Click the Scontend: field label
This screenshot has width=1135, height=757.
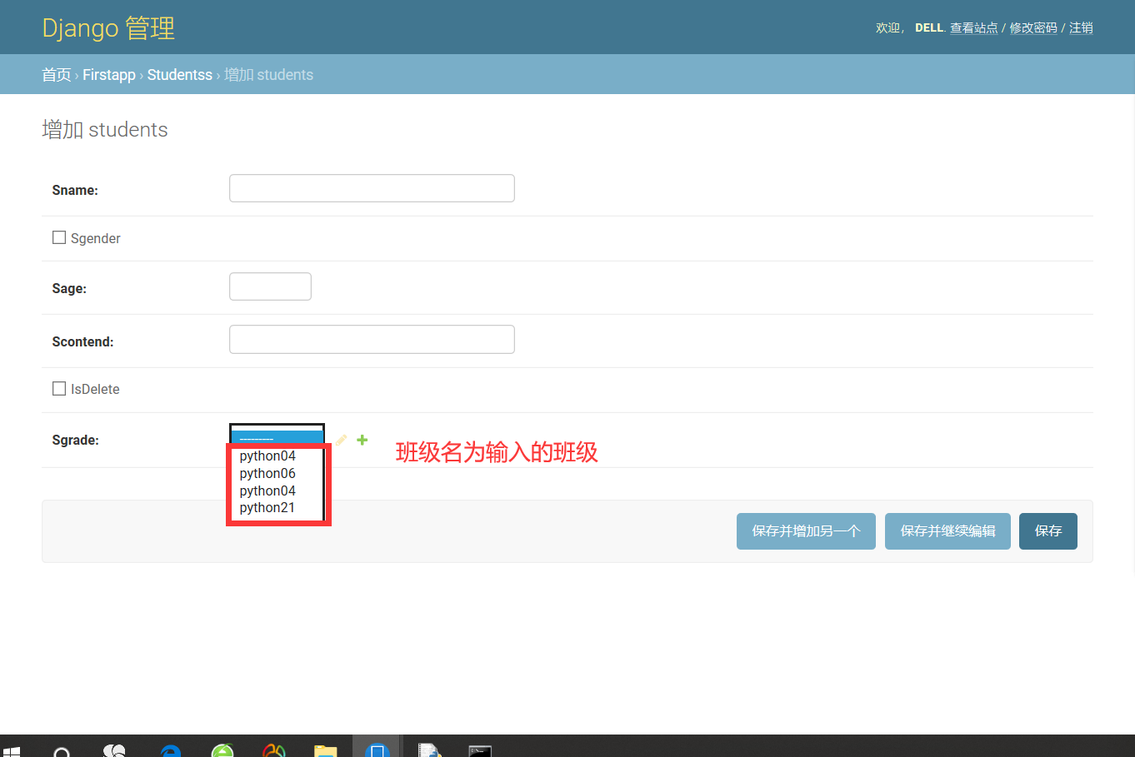[x=82, y=341]
